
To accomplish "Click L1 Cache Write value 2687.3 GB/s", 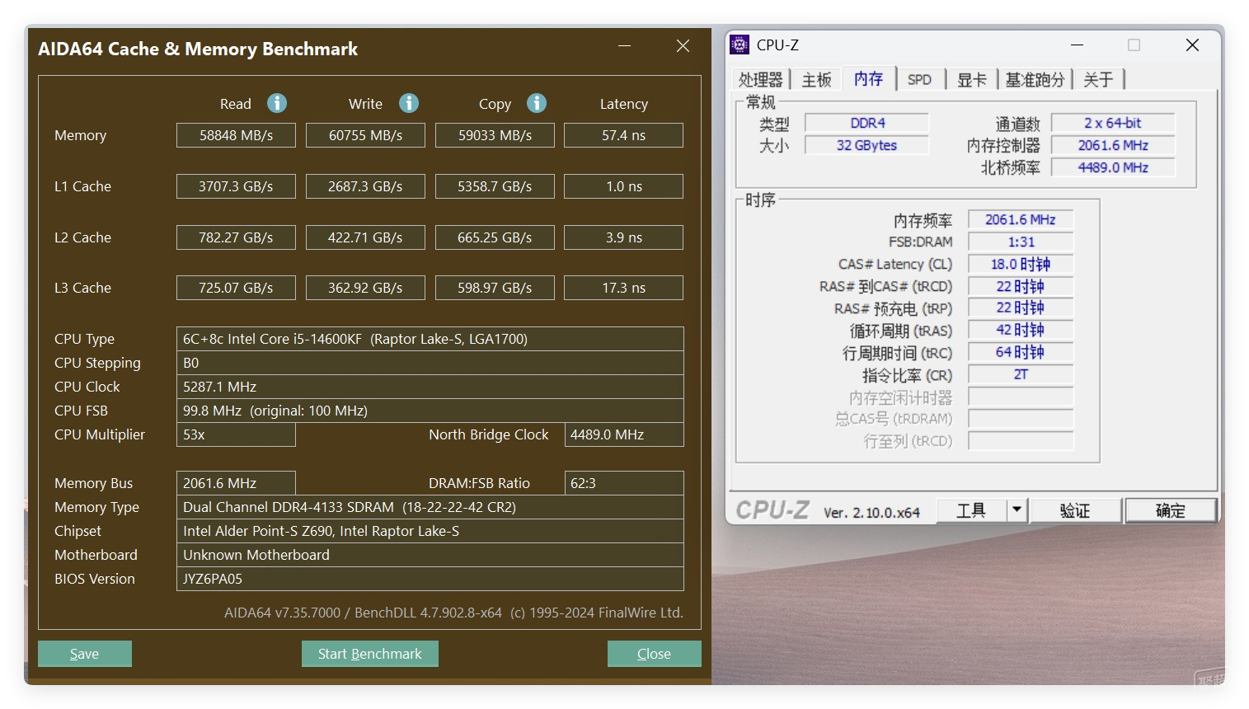I will 365,186.
